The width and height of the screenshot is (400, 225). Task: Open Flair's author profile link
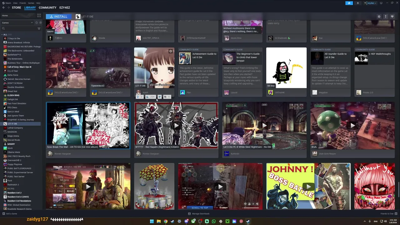click(189, 92)
